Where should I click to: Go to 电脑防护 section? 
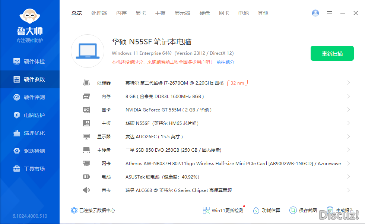click(29, 115)
